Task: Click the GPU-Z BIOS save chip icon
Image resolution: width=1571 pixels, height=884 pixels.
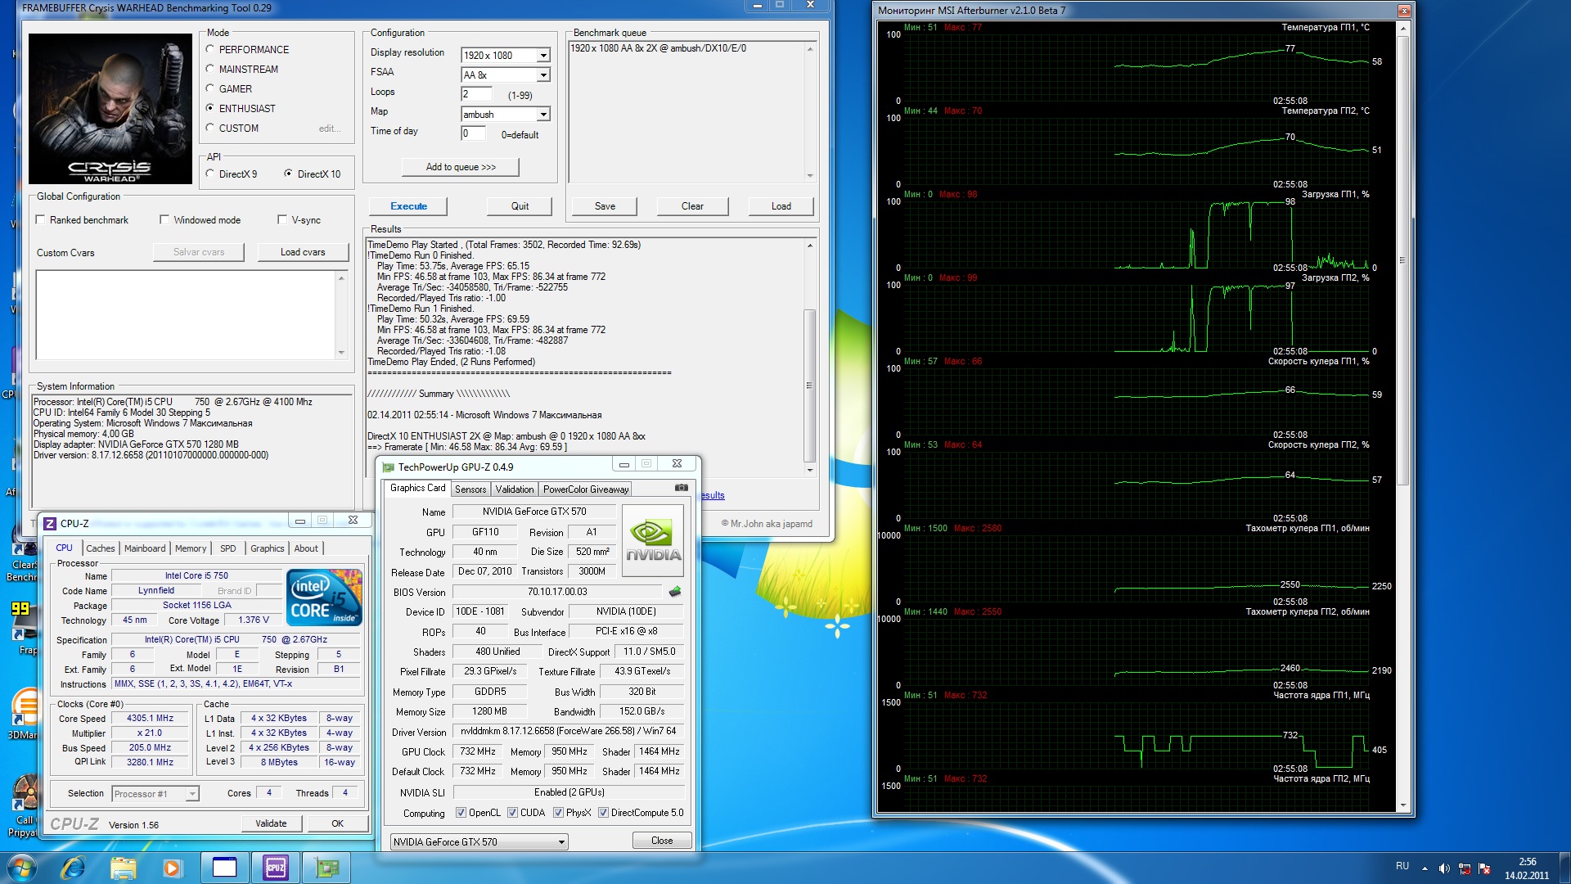Action: coord(675,592)
